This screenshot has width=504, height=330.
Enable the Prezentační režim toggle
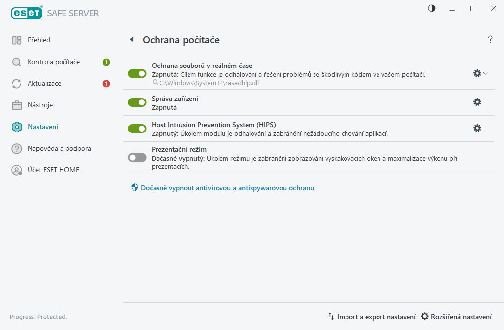click(137, 157)
